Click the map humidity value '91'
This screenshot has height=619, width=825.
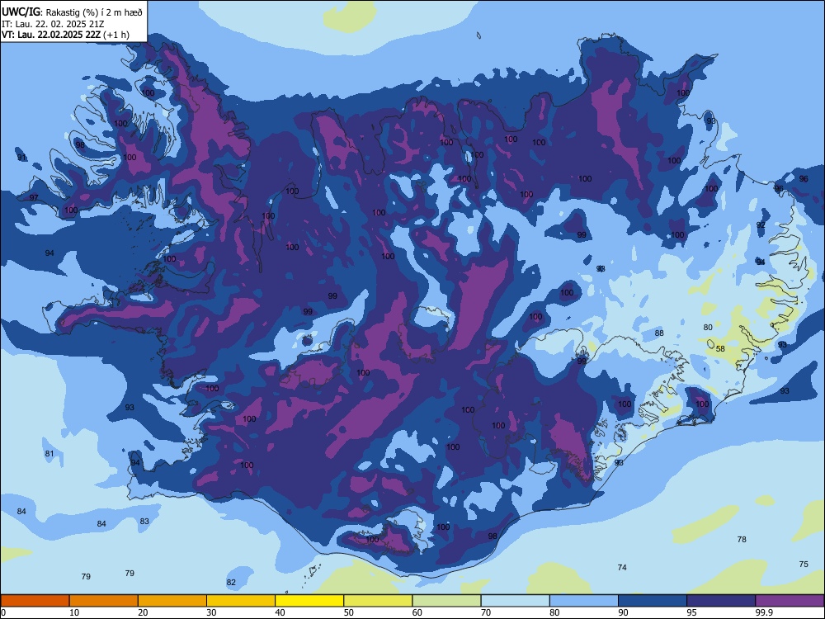click(21, 158)
